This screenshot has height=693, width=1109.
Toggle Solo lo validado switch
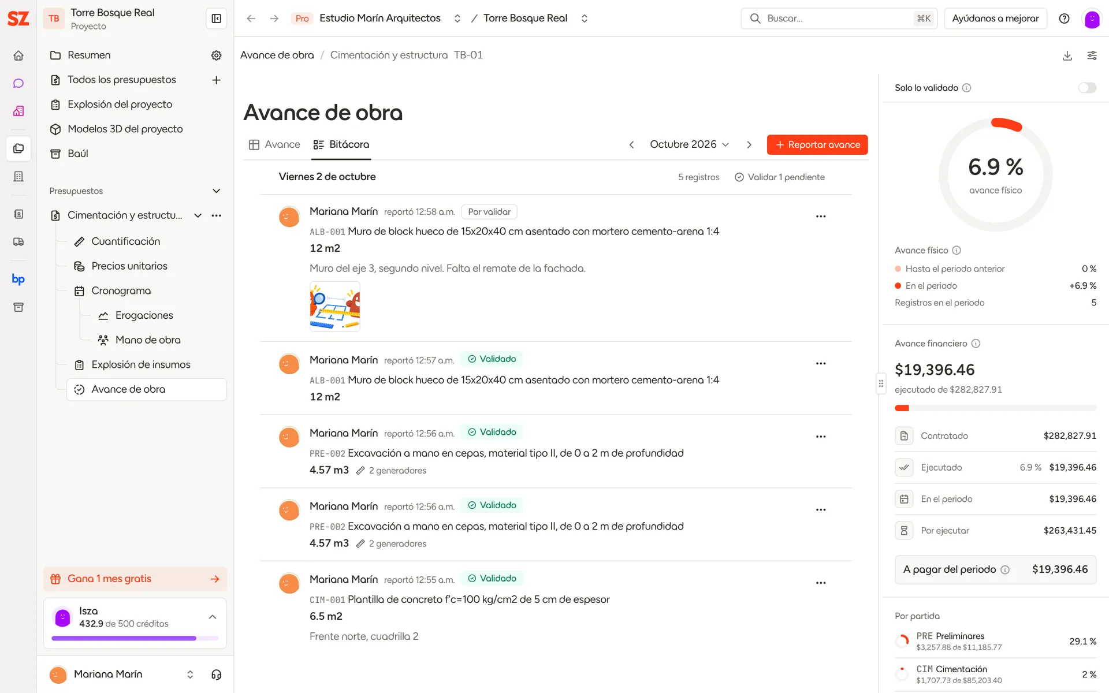pyautogui.click(x=1087, y=88)
